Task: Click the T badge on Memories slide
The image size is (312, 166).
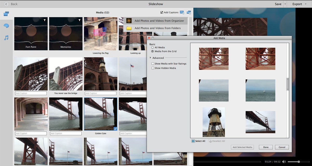Action: coord(80,20)
